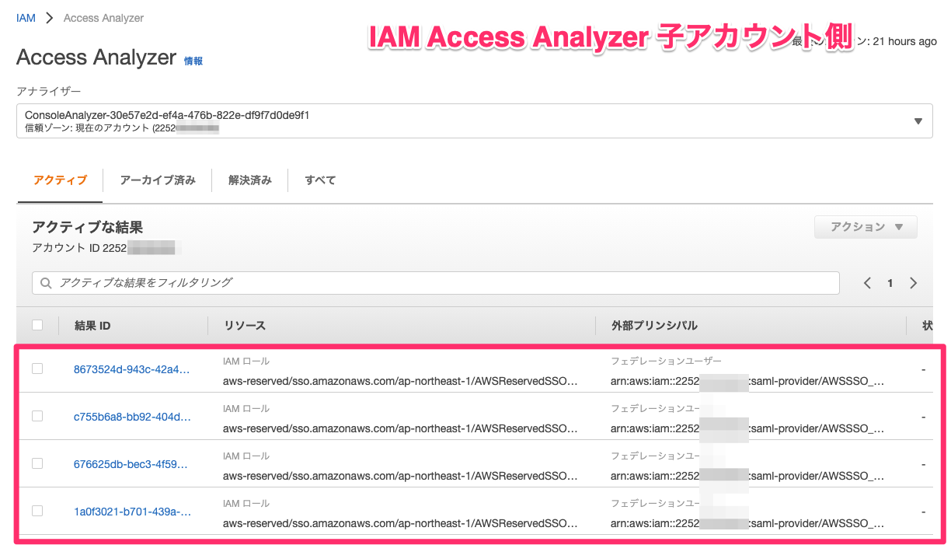Go to next page of results
Viewport: 951px width, 545px height.
914,283
